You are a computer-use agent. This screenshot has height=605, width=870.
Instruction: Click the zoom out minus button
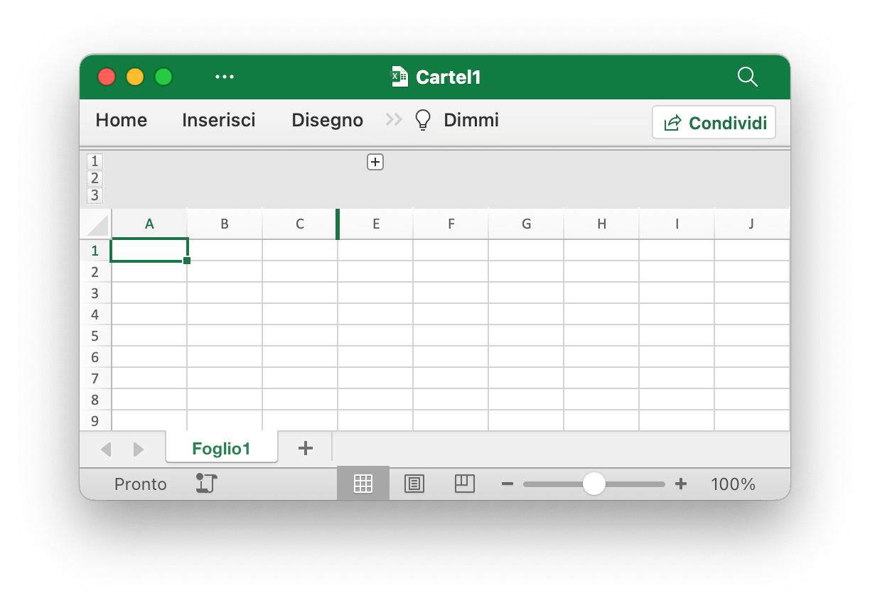pos(507,484)
